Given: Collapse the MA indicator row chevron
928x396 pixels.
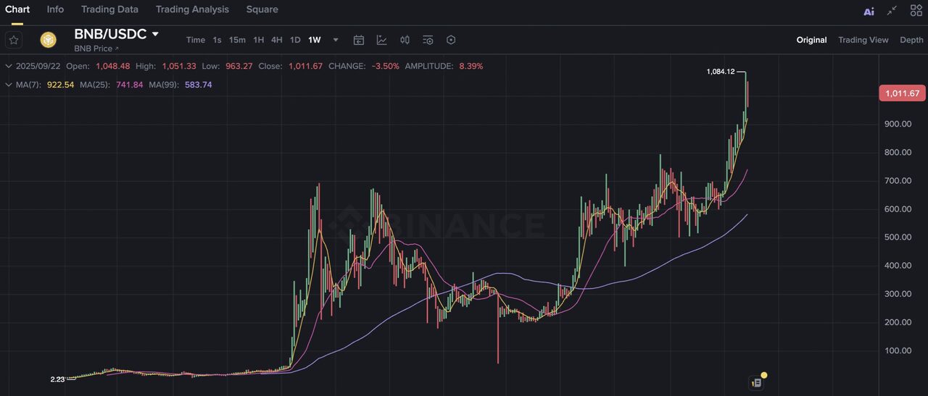Looking at the screenshot, I should (x=9, y=85).
